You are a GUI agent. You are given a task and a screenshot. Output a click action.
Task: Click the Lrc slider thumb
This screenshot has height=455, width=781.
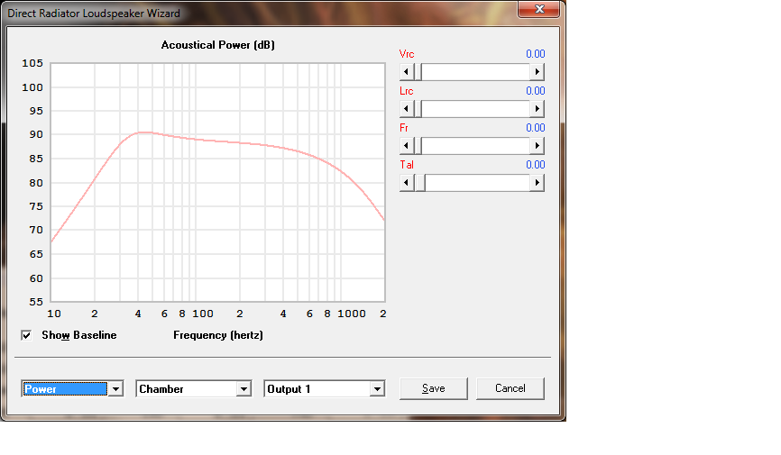coord(418,109)
